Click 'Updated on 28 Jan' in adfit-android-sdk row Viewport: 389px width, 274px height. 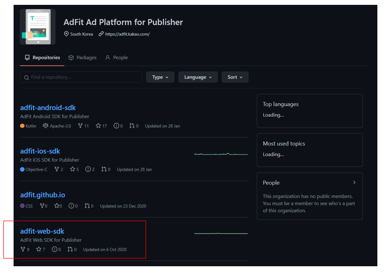click(162, 126)
